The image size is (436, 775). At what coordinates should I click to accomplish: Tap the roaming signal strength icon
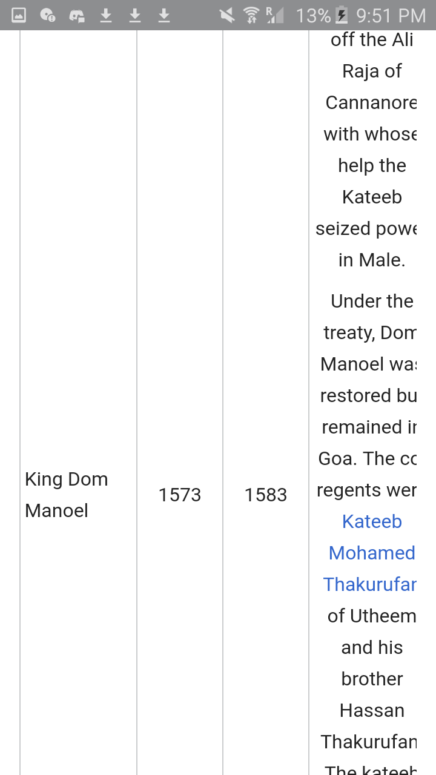(275, 15)
